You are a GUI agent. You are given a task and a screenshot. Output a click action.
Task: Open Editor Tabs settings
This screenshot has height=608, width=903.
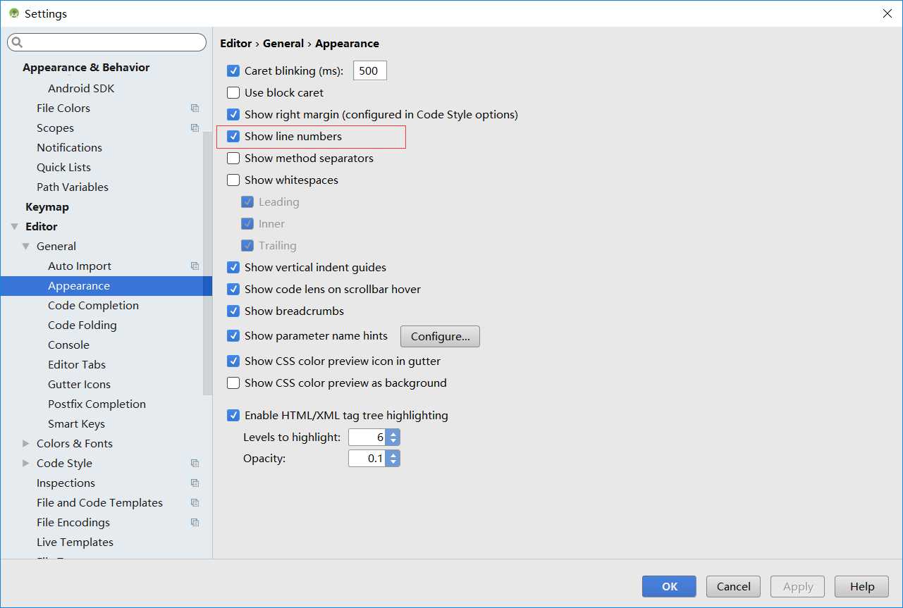click(77, 365)
